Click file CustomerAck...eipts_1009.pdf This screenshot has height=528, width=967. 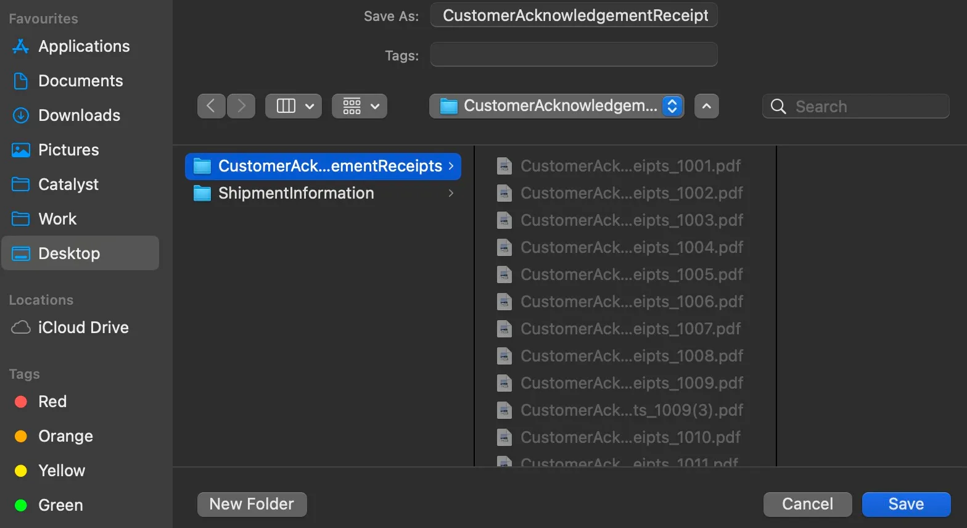[625, 383]
